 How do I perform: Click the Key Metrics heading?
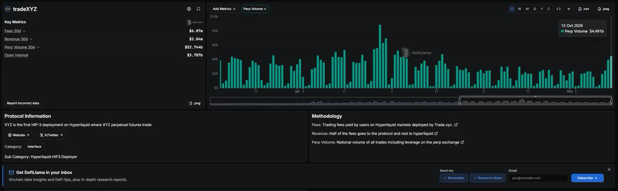click(x=15, y=22)
